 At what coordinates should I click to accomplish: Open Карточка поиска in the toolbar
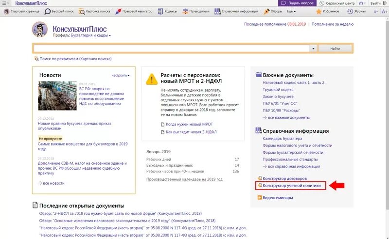[94, 11]
